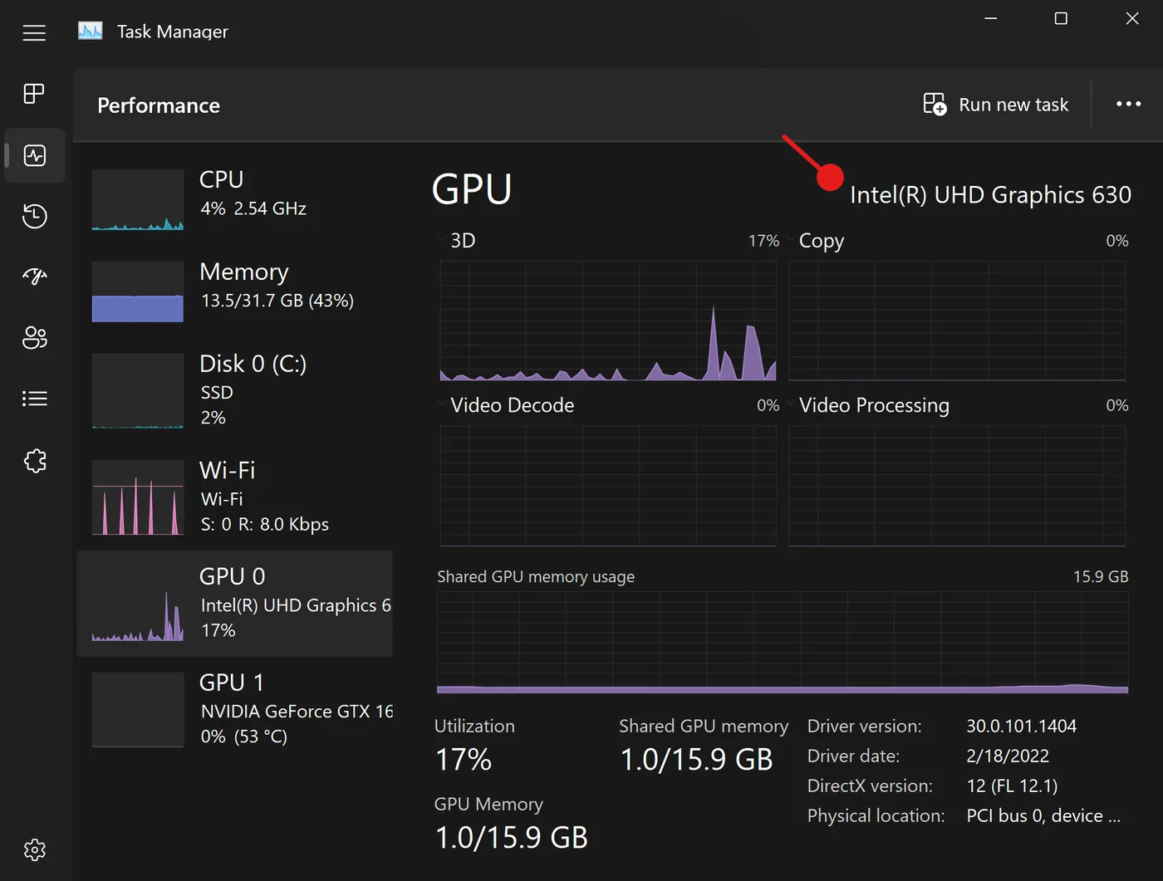Image resolution: width=1163 pixels, height=881 pixels.
Task: Select Disk 0 (C:) performance entry
Action: pos(235,390)
